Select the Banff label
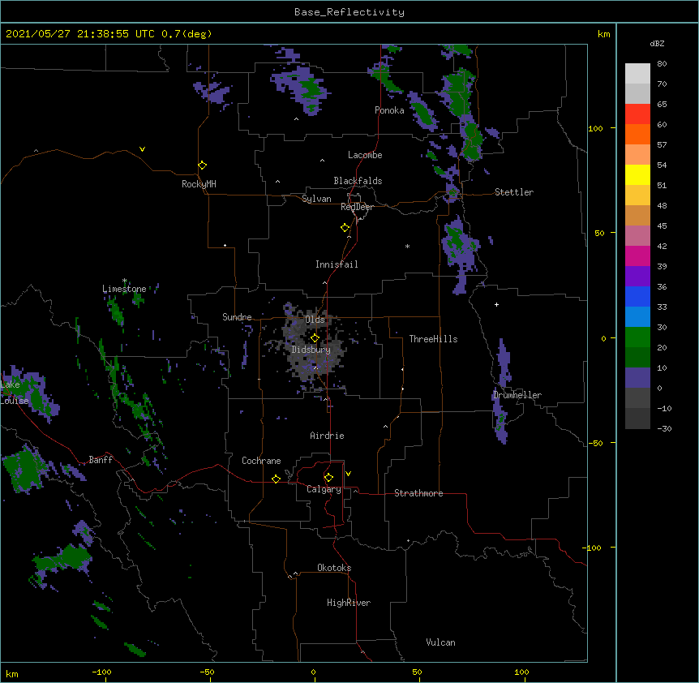 click(x=101, y=460)
